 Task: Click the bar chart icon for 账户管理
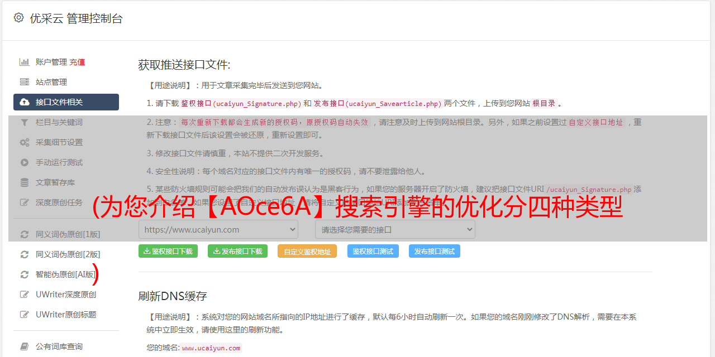coord(24,62)
